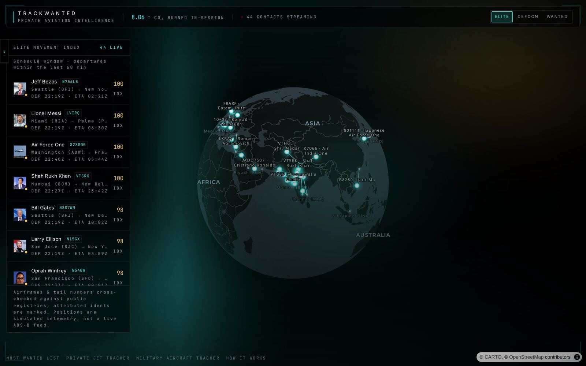Image resolution: width=586 pixels, height=366 pixels.
Task: Click the 8.06 T CO₂ burned readout
Action: pos(178,17)
